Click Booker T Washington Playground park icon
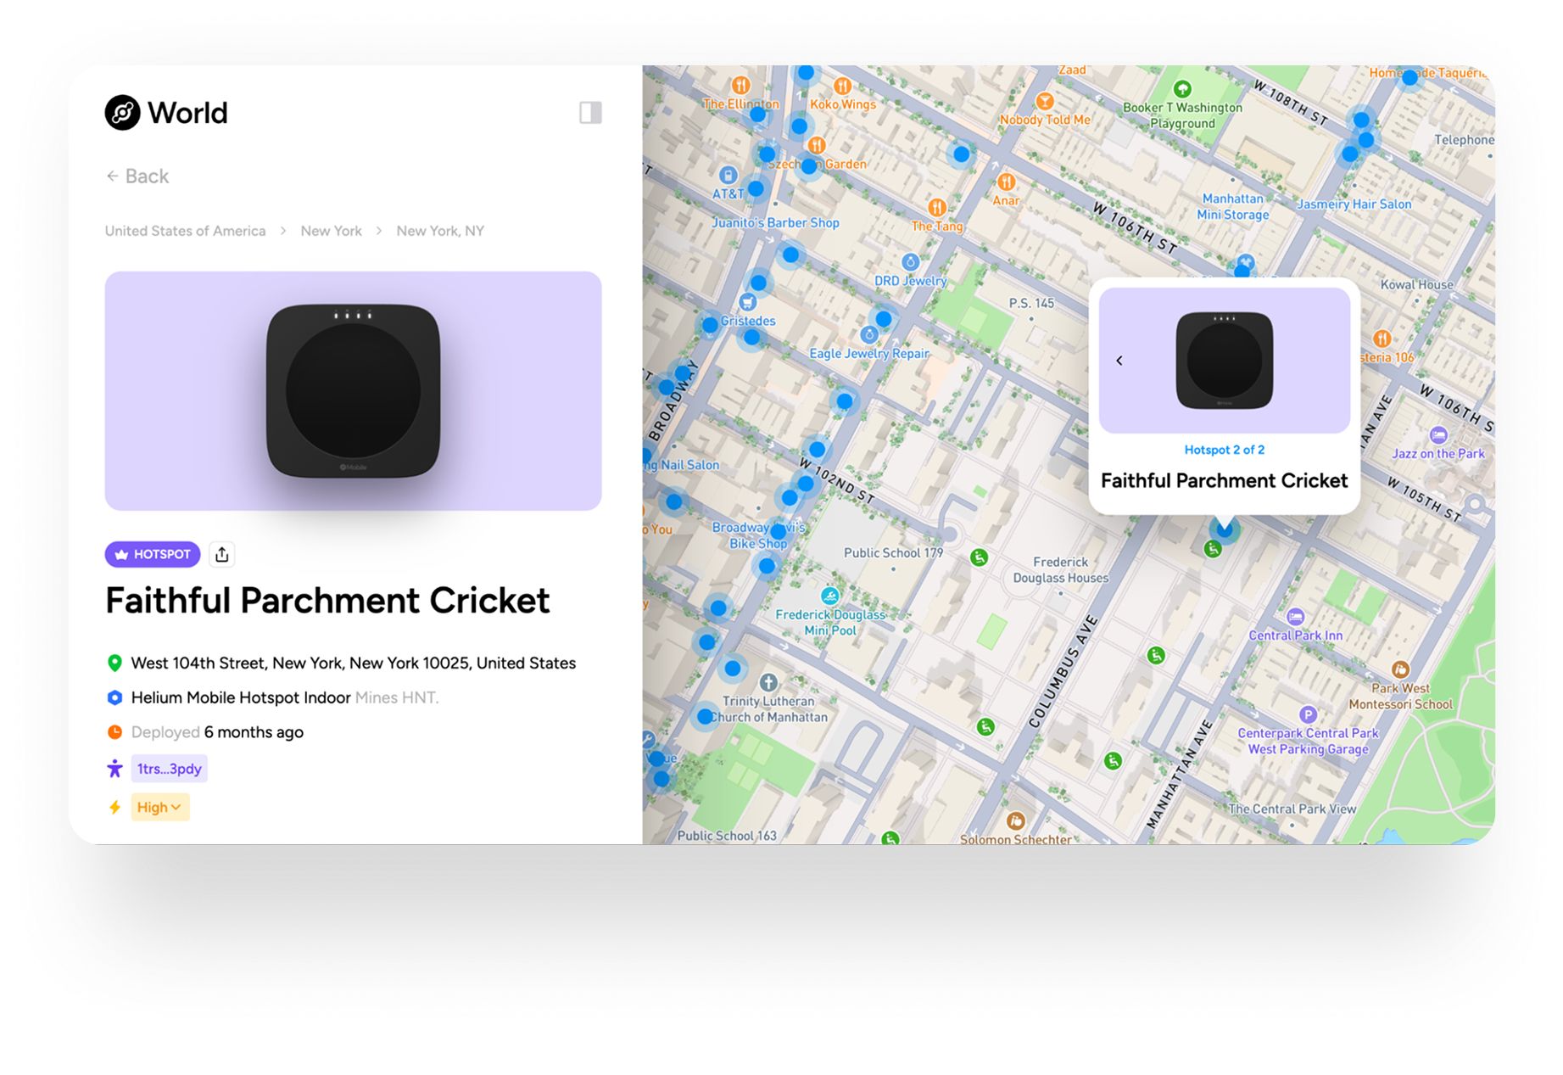 (x=1181, y=89)
